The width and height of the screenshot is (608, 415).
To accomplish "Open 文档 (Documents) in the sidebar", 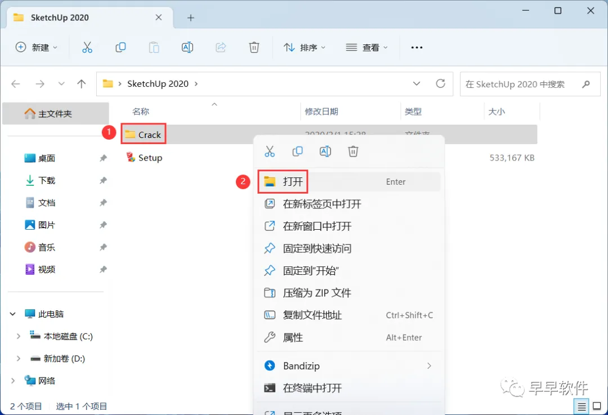I will click(x=47, y=203).
